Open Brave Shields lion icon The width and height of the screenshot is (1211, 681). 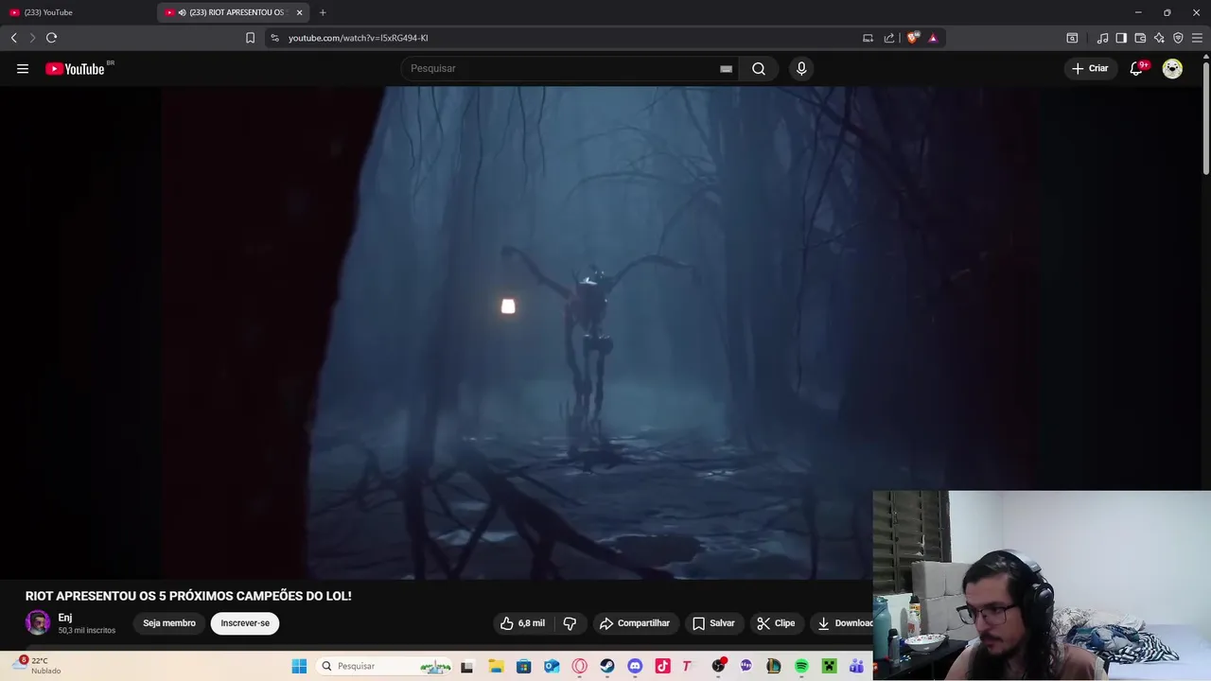[x=912, y=38]
